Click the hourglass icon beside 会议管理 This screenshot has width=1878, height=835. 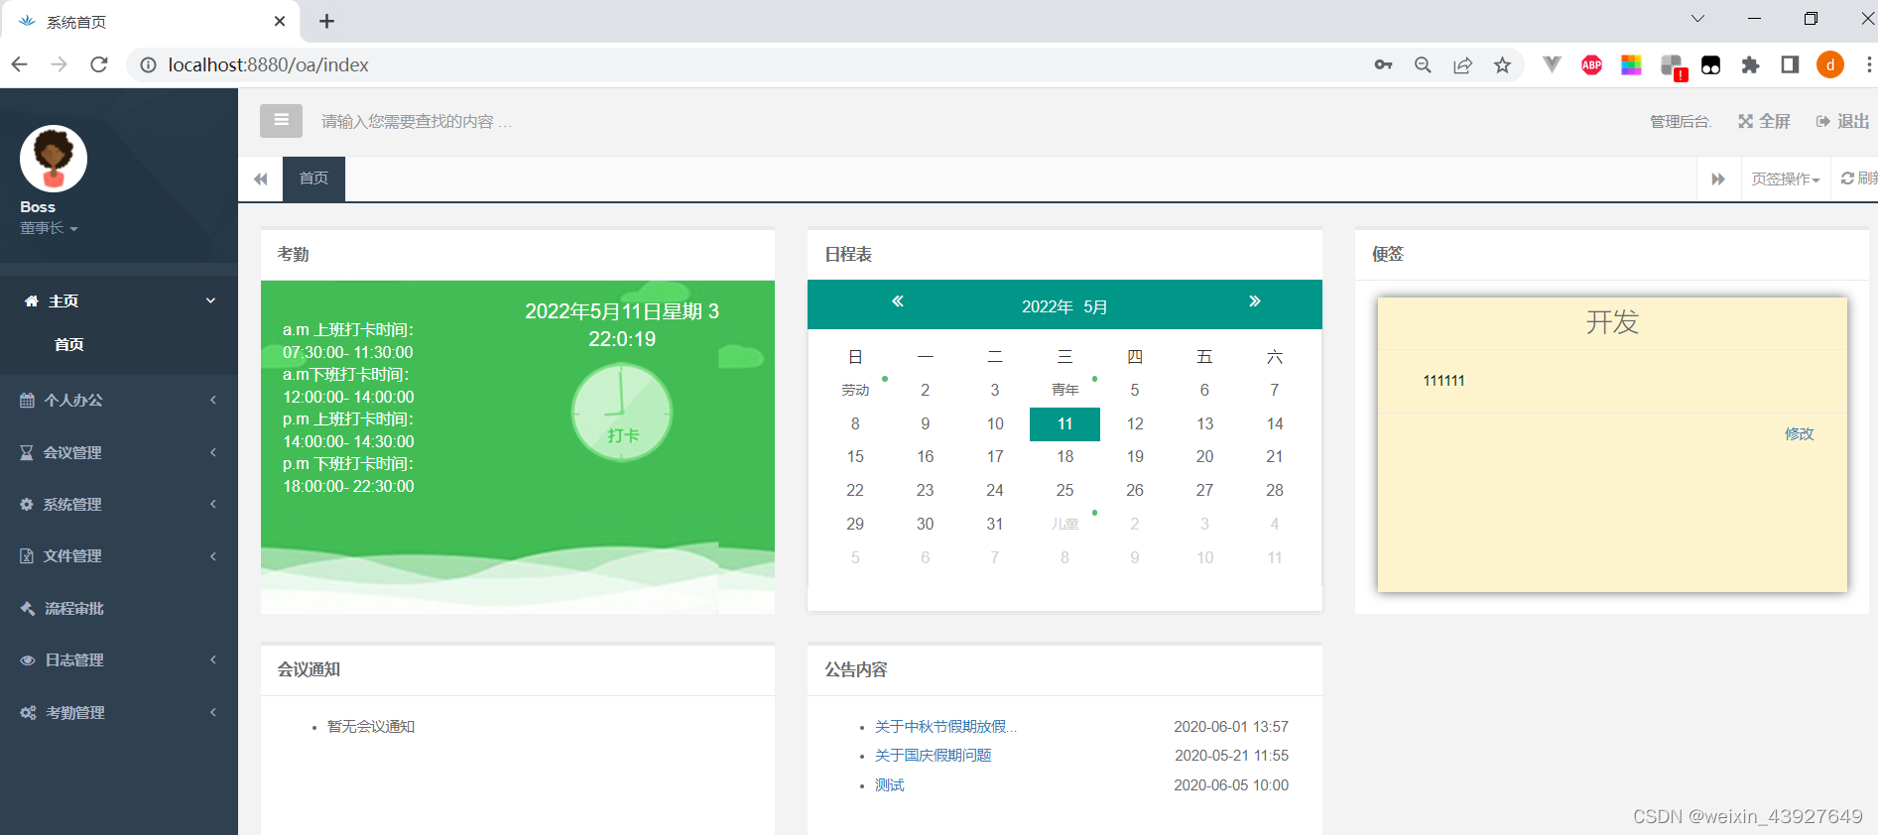coord(27,452)
